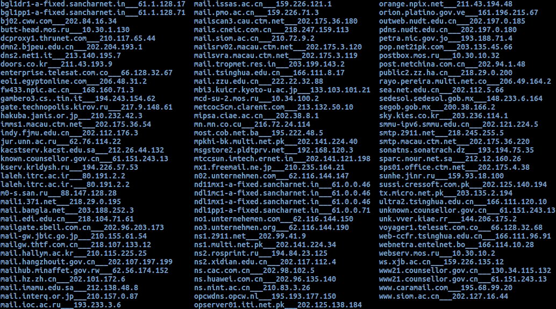The width and height of the screenshot is (556, 309).
Task: Select the www.siom.ac.cn entry
Action: (444, 296)
